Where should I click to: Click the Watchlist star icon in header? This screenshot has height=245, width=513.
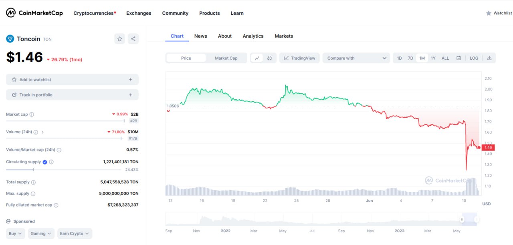[489, 13]
